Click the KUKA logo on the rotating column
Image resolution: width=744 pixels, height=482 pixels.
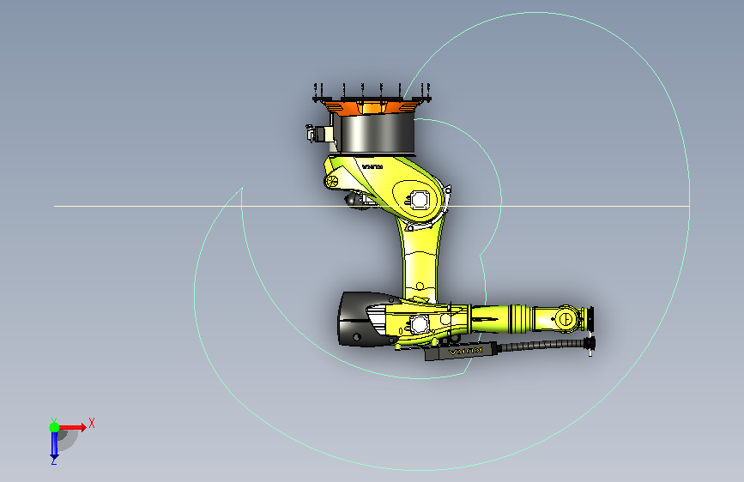pyautogui.click(x=372, y=167)
